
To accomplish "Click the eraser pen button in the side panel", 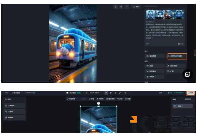I will (x=155, y=77).
